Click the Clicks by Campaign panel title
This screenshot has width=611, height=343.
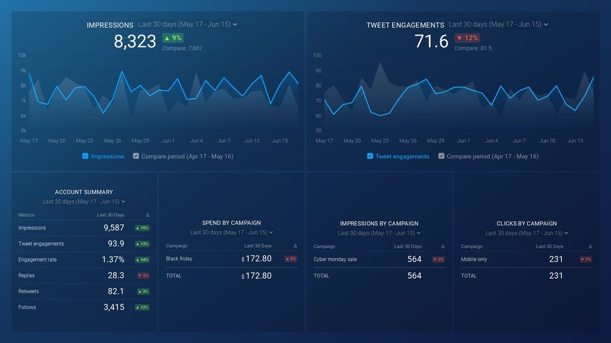click(526, 223)
